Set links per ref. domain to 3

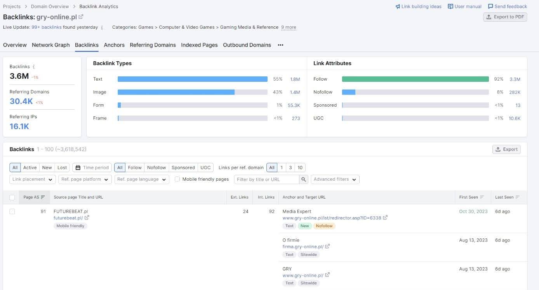coord(290,167)
